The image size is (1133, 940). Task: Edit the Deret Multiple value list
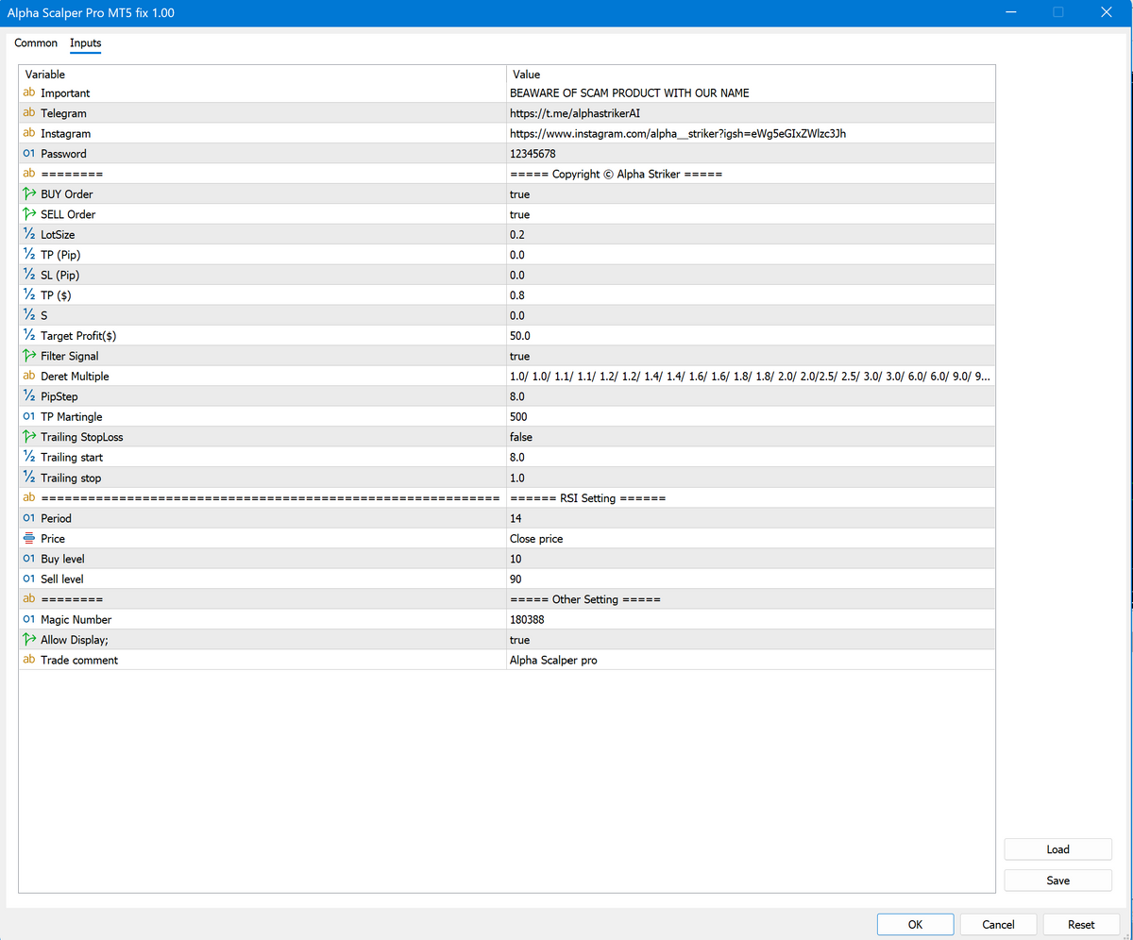coord(751,377)
